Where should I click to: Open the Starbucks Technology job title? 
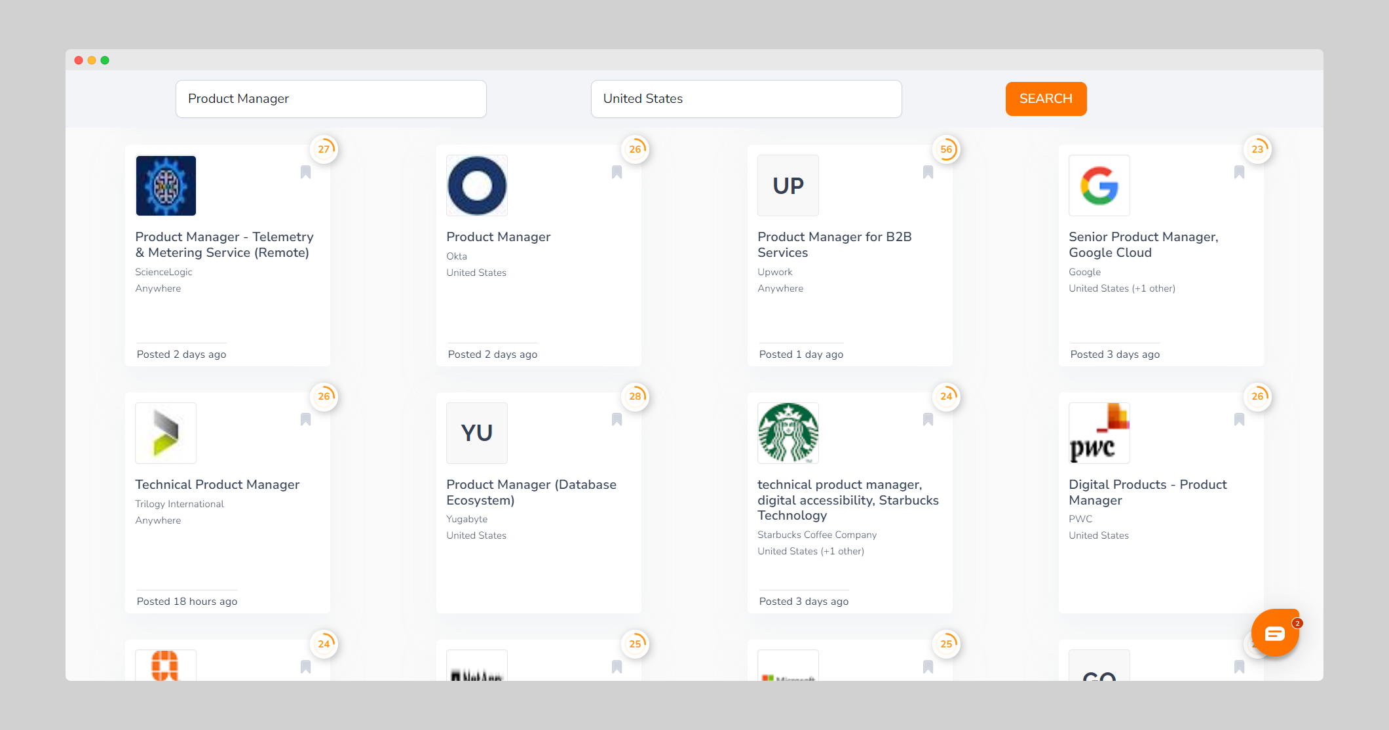coord(848,500)
